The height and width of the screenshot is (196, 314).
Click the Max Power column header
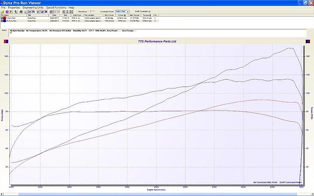pyautogui.click(x=109, y=15)
